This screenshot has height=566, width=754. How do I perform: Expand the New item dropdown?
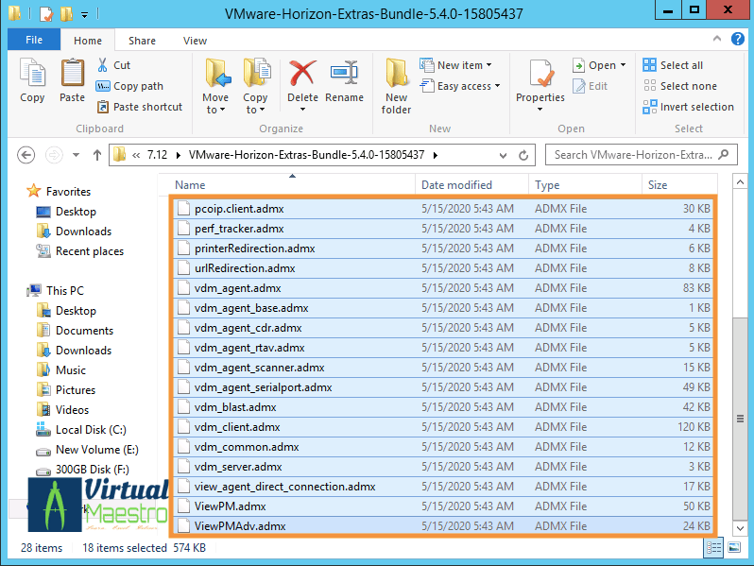[x=465, y=65]
